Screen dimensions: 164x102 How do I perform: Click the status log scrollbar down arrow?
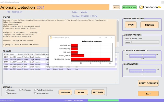(118, 46)
